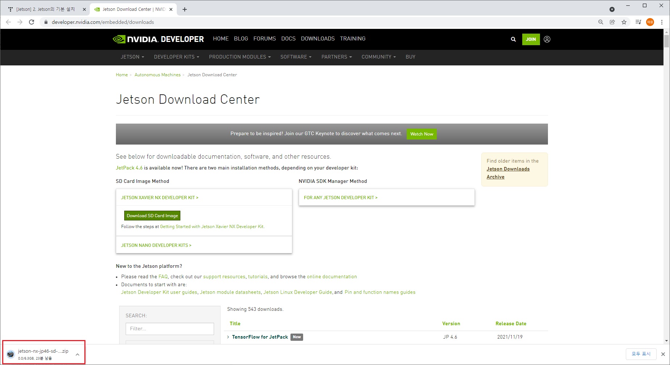Collapse JETSON XAVIER NX DEVELOPER KIT section
The height and width of the screenshot is (365, 670).
pos(160,198)
